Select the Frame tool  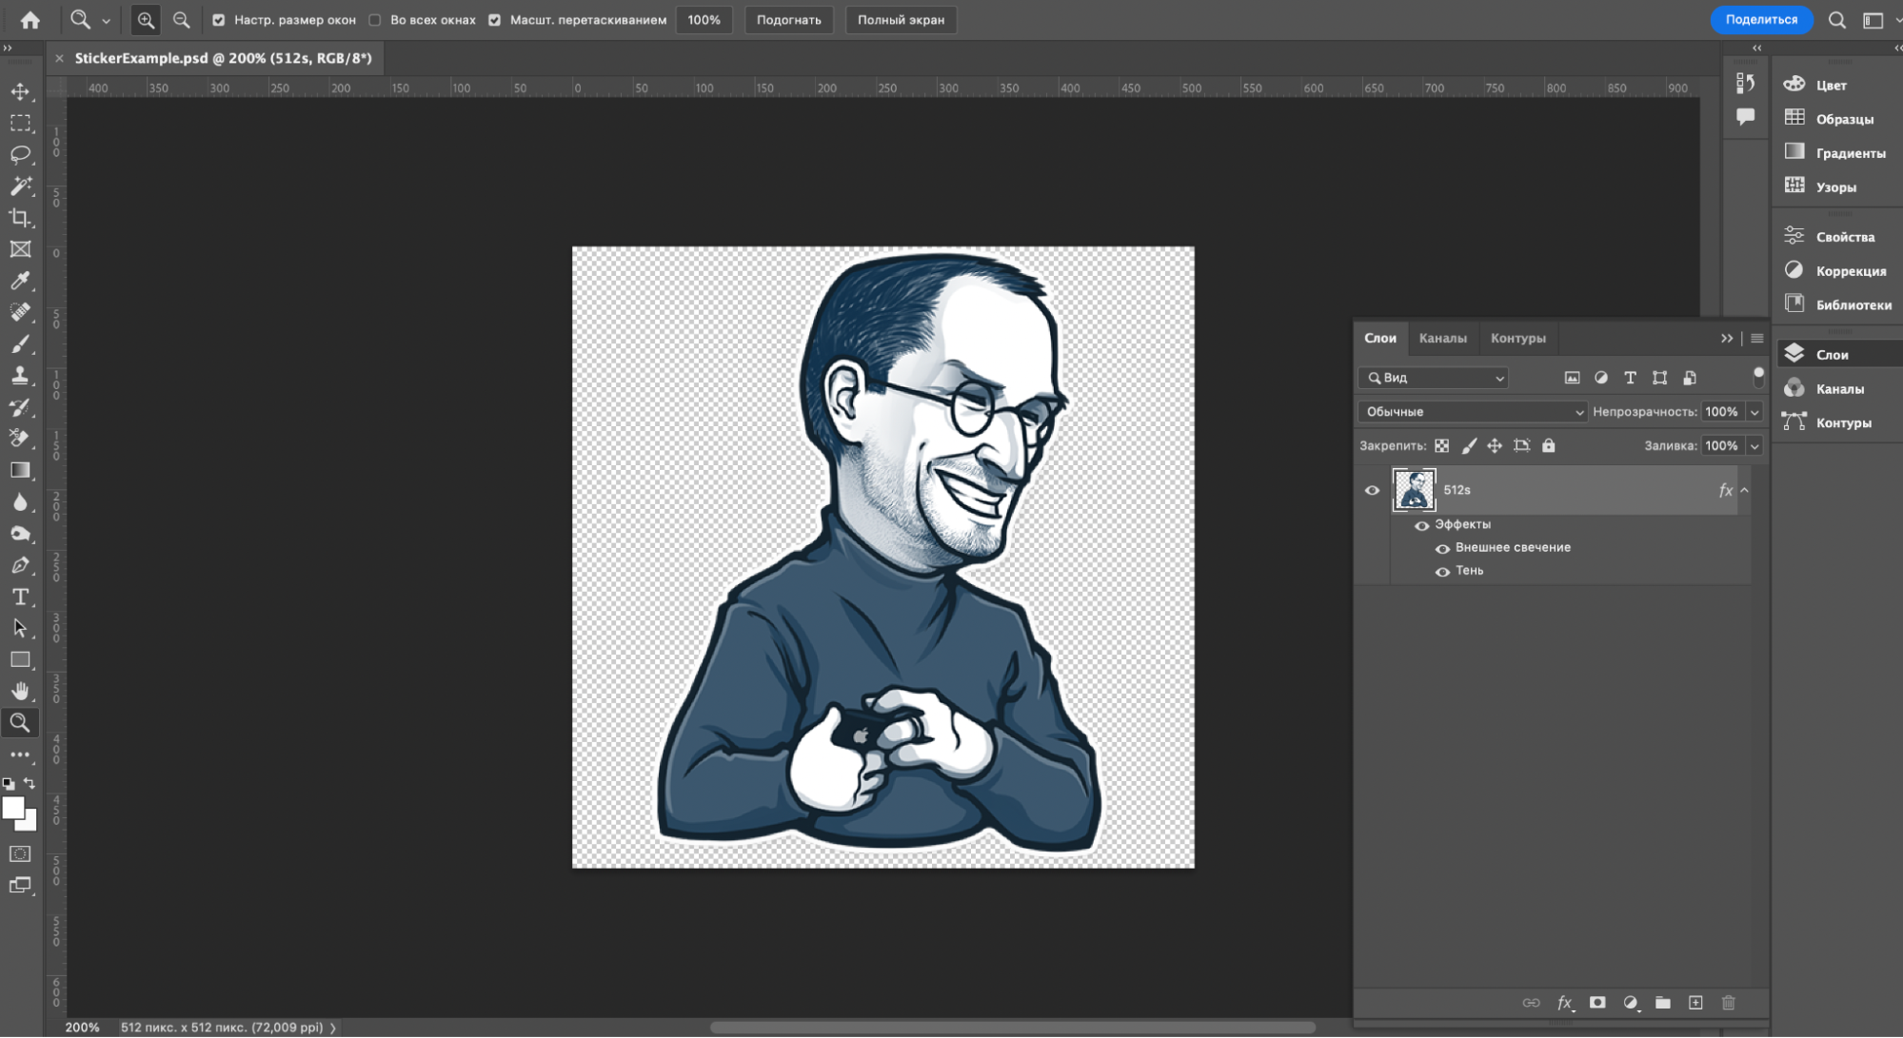[20, 249]
